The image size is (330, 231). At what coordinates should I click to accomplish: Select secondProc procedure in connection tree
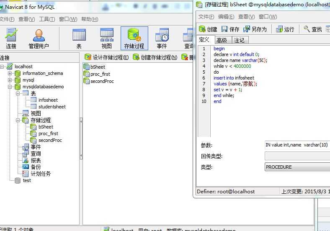click(50, 140)
